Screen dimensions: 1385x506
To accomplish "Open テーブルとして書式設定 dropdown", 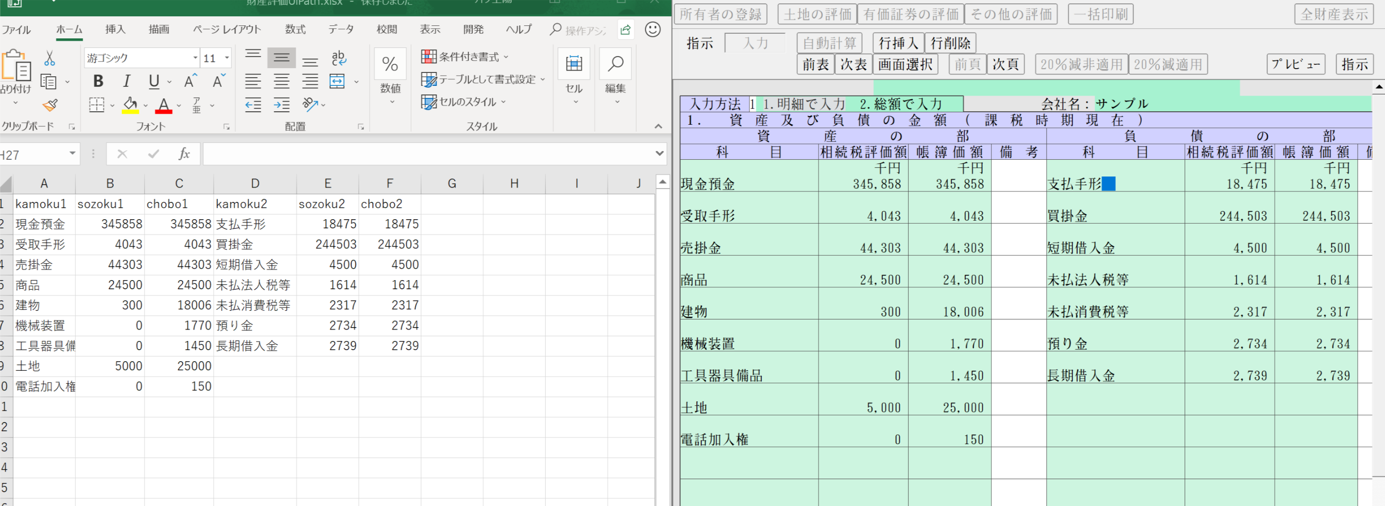I will point(483,80).
